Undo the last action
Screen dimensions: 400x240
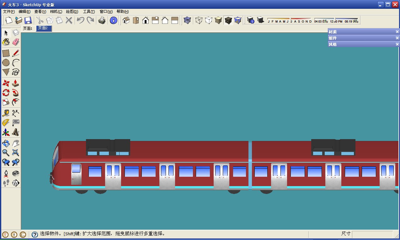click(x=81, y=20)
